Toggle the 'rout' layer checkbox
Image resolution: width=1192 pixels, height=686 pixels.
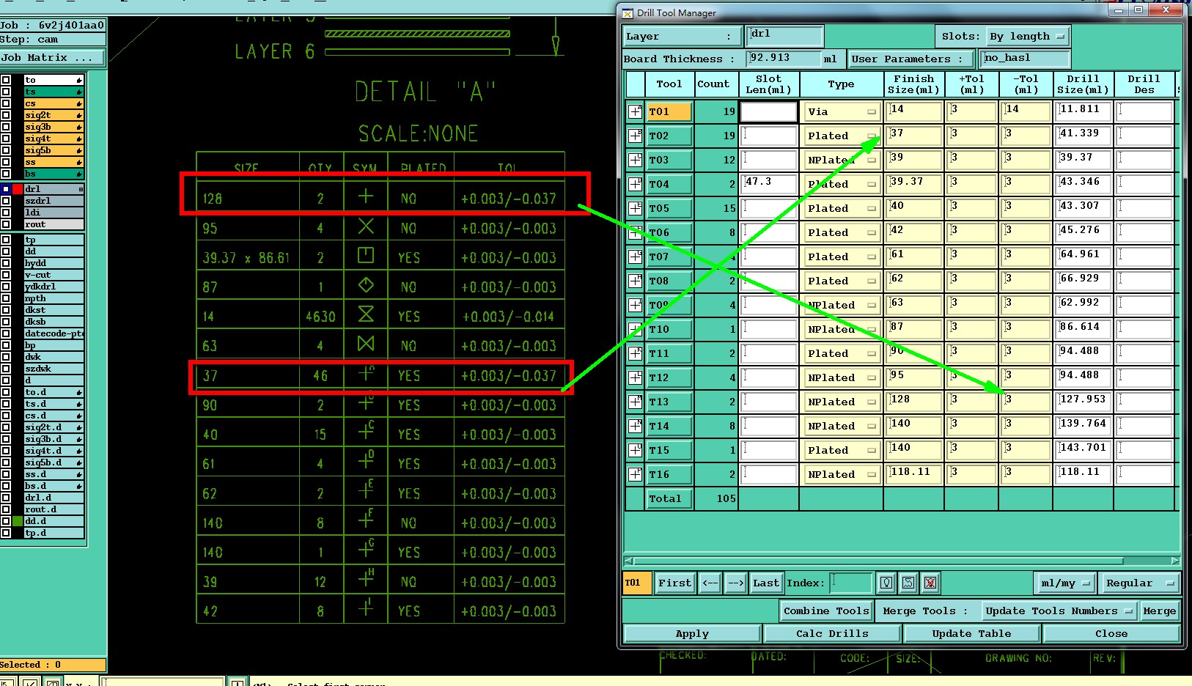6,224
